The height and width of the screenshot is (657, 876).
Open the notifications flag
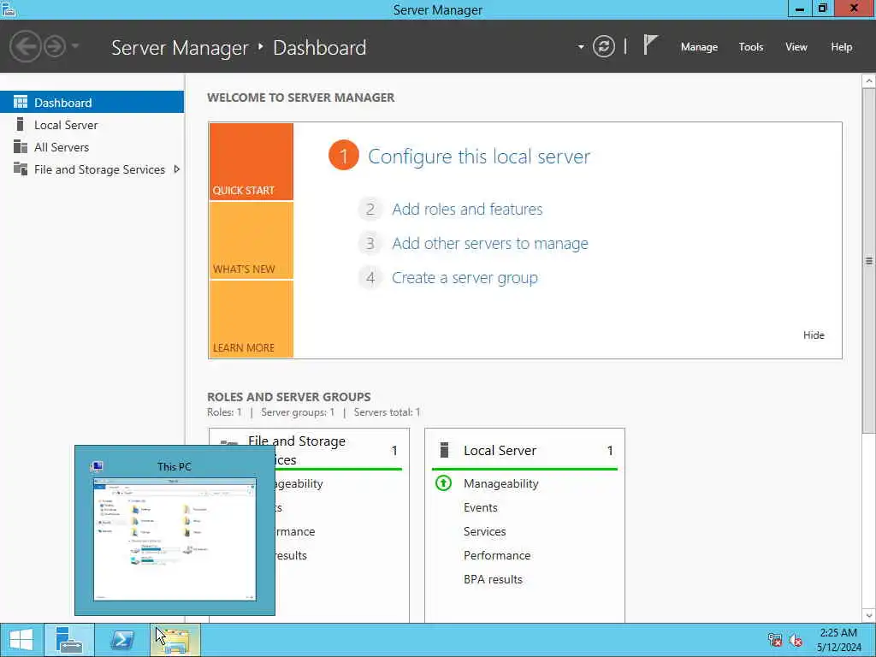pyautogui.click(x=650, y=44)
